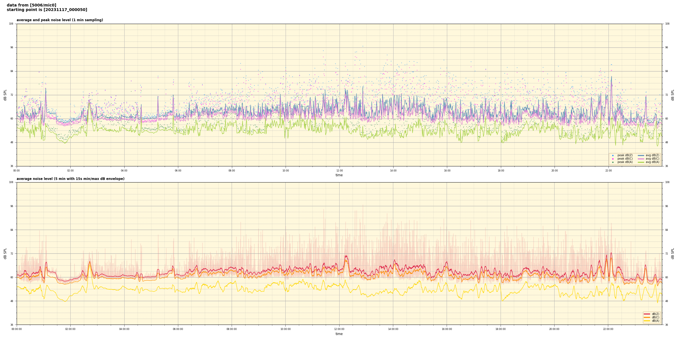
Task: Click the 12:00 tick label on top chart
Action: click(339, 171)
